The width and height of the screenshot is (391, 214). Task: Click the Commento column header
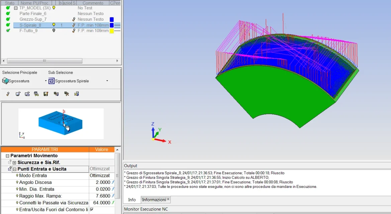pyautogui.click(x=93, y=3)
